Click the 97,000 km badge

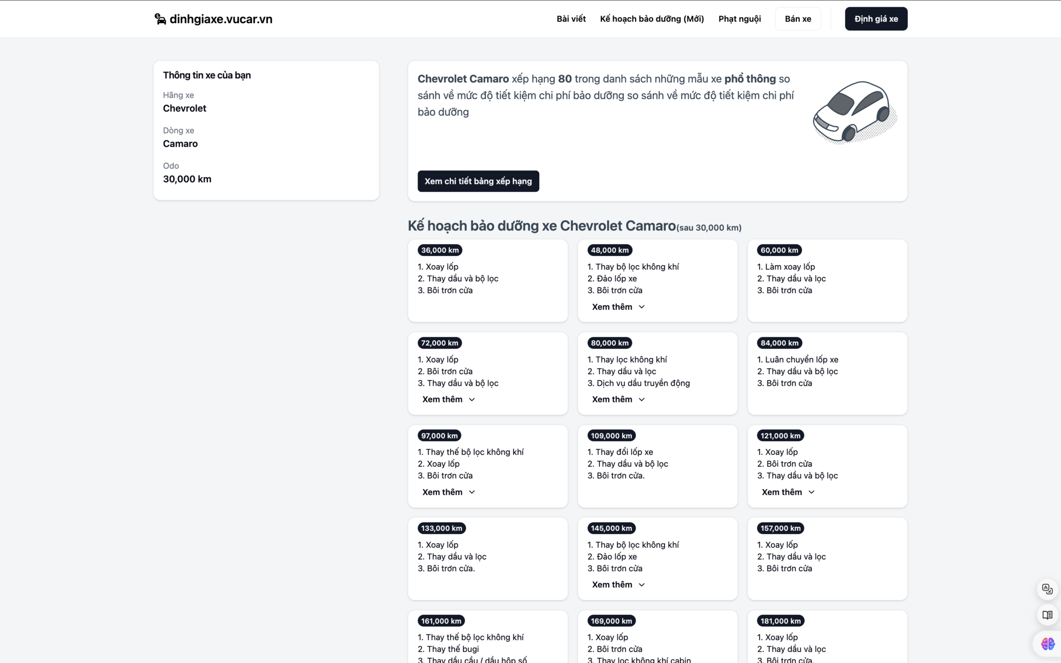[x=439, y=436]
